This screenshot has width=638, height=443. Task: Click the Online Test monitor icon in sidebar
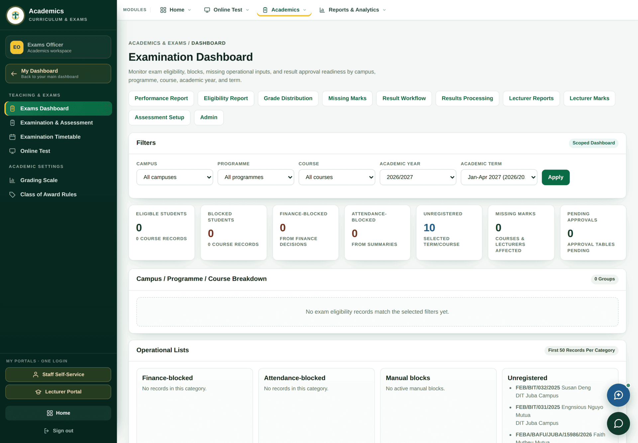(12, 151)
